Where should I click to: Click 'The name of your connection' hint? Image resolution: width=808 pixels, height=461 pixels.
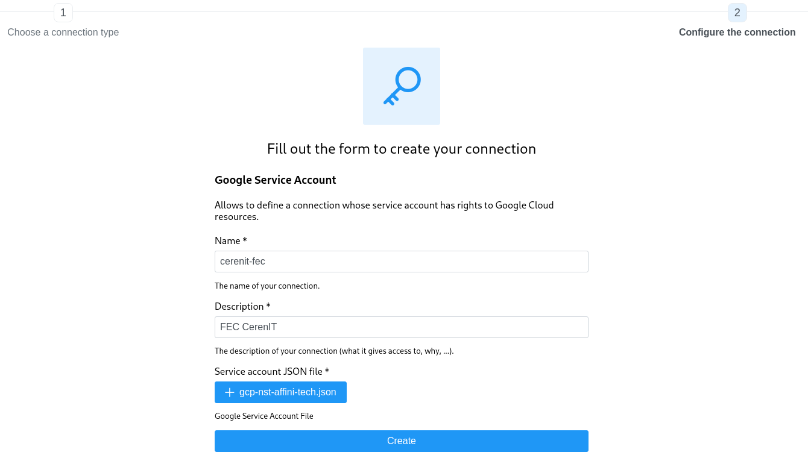point(267,286)
